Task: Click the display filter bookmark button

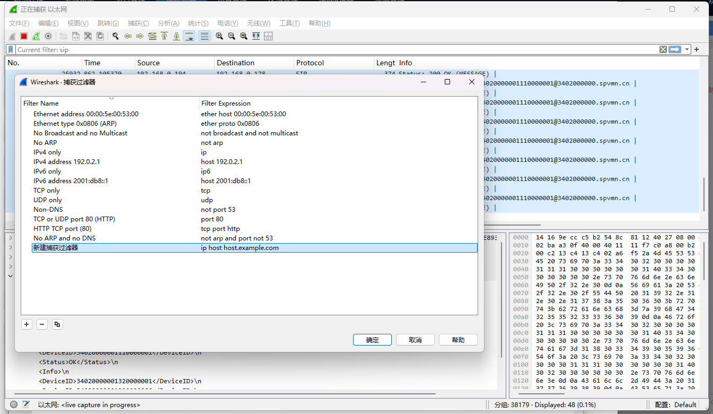Action: [x=11, y=49]
